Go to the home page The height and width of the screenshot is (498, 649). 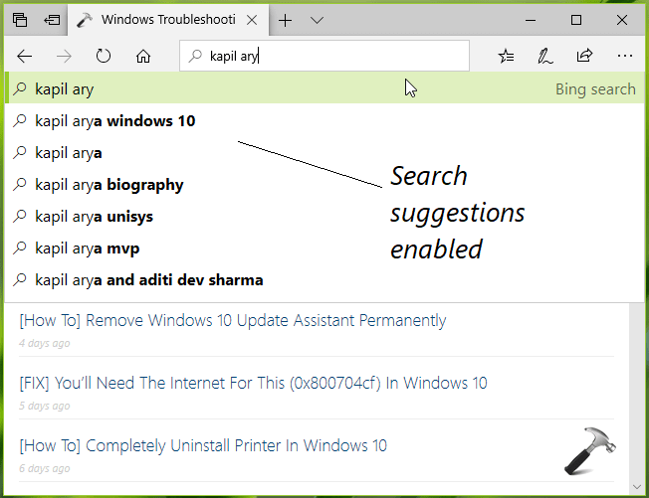click(143, 56)
